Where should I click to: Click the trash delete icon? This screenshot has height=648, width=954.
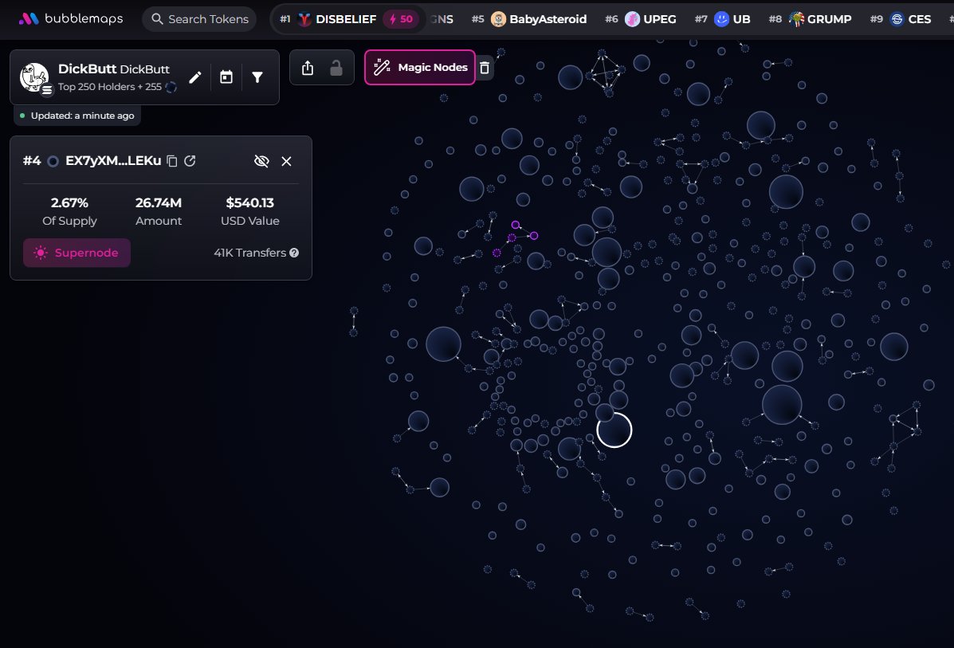(x=485, y=68)
